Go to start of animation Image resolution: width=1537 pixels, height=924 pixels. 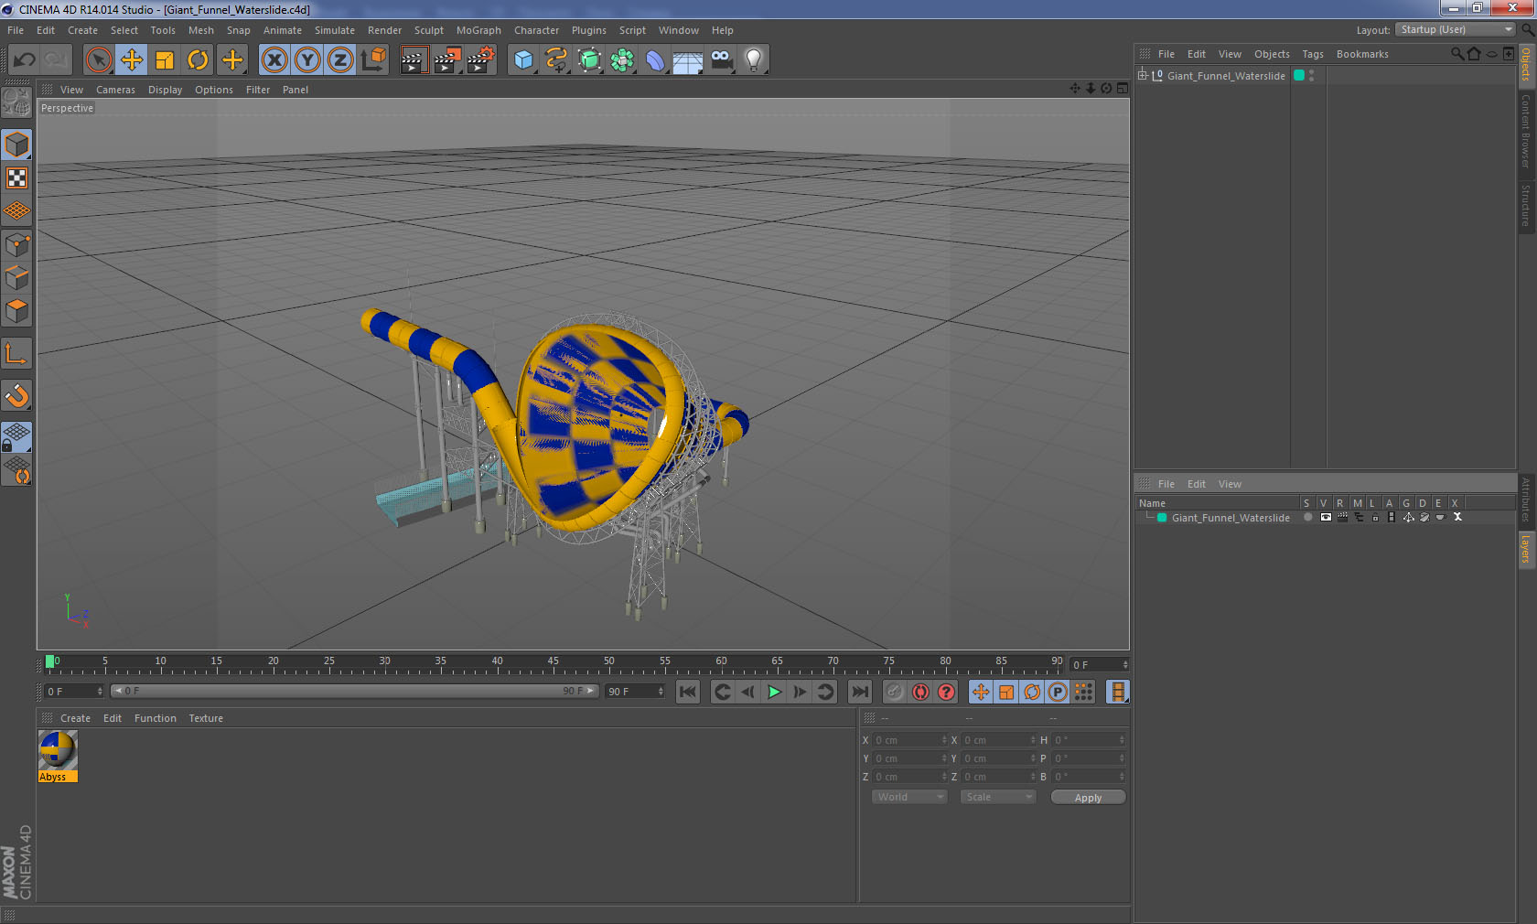(x=688, y=692)
